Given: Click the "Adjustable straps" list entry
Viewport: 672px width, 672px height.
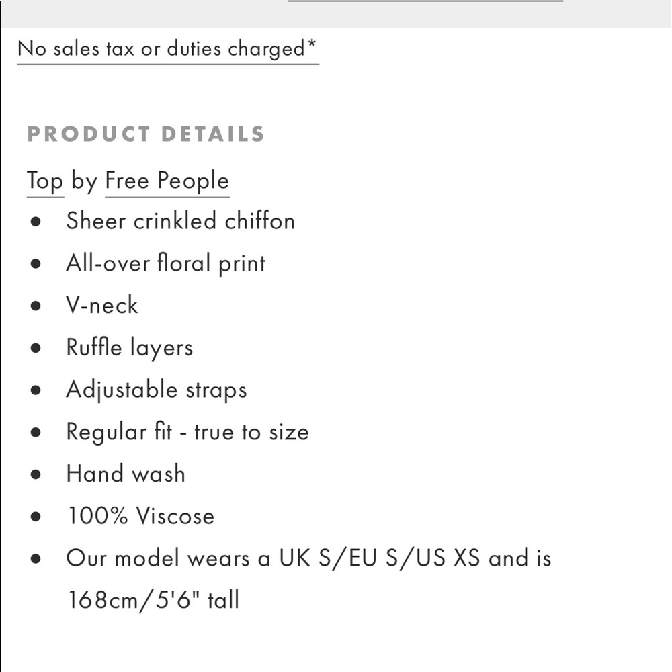Looking at the screenshot, I should (x=156, y=390).
